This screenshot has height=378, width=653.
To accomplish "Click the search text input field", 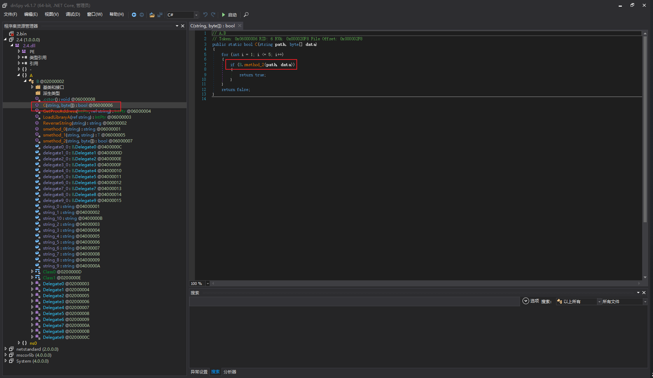I will point(354,301).
